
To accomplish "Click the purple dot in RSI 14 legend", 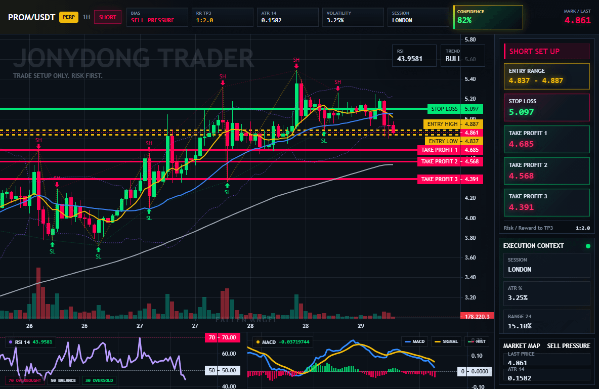I will tap(11, 342).
